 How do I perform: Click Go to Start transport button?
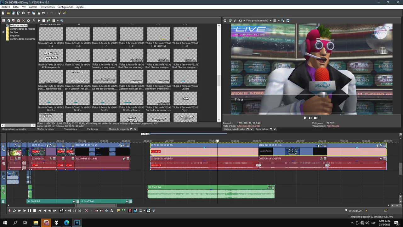tap(40, 211)
